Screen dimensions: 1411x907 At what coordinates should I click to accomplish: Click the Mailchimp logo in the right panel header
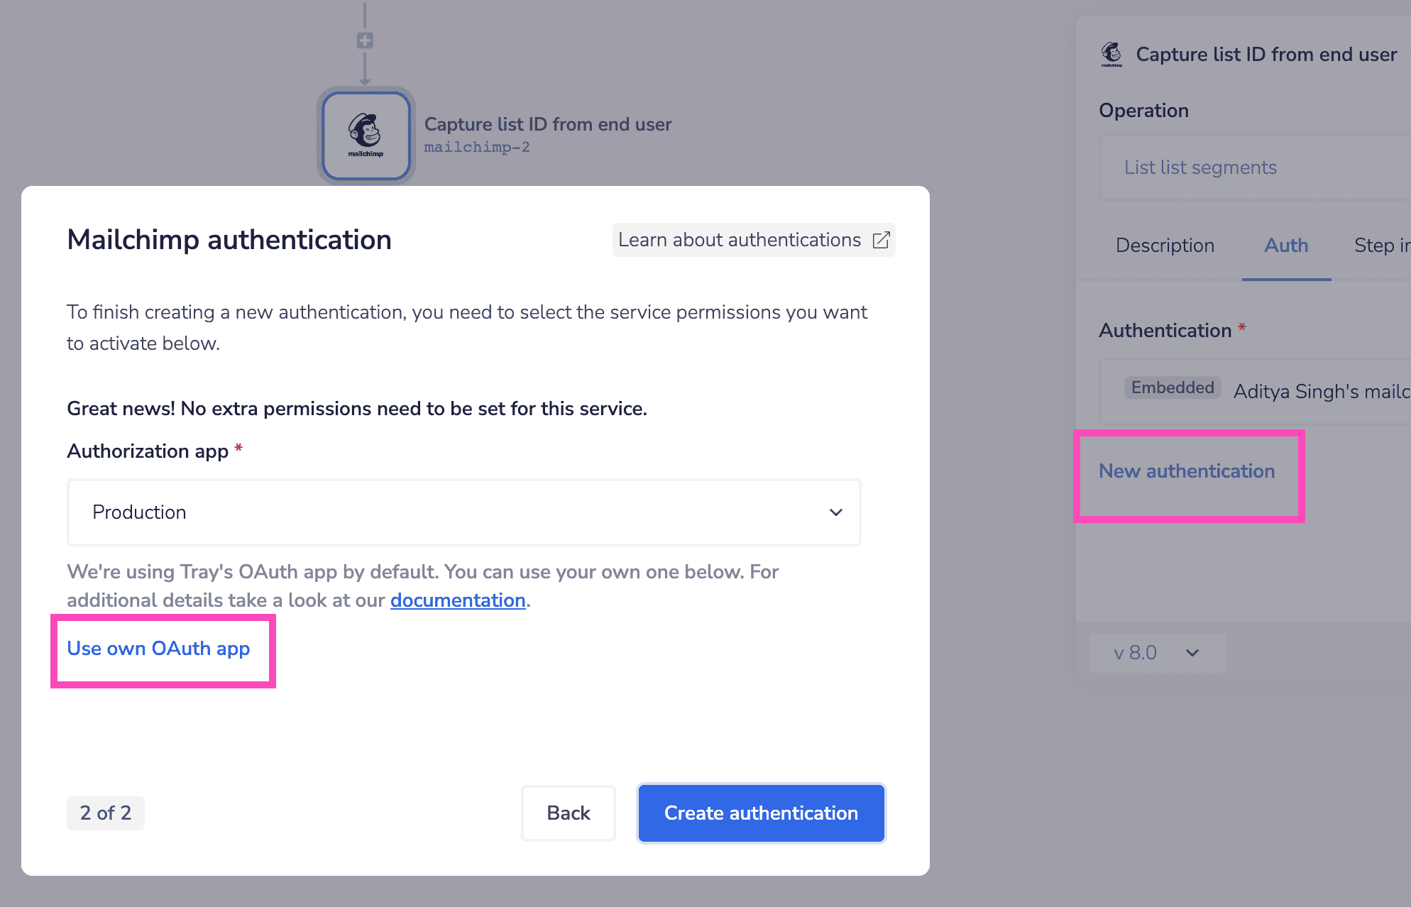pos(1111,54)
